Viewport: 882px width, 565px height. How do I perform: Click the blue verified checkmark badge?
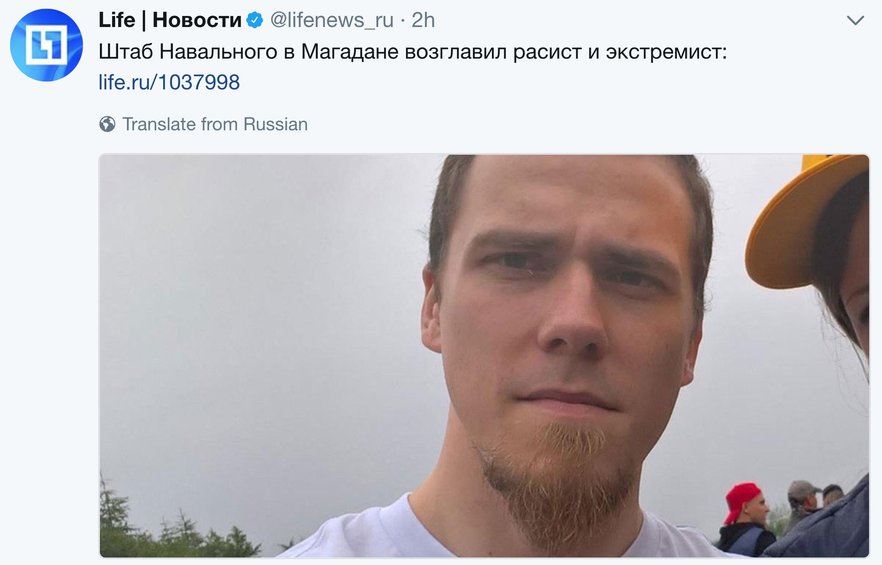point(255,20)
